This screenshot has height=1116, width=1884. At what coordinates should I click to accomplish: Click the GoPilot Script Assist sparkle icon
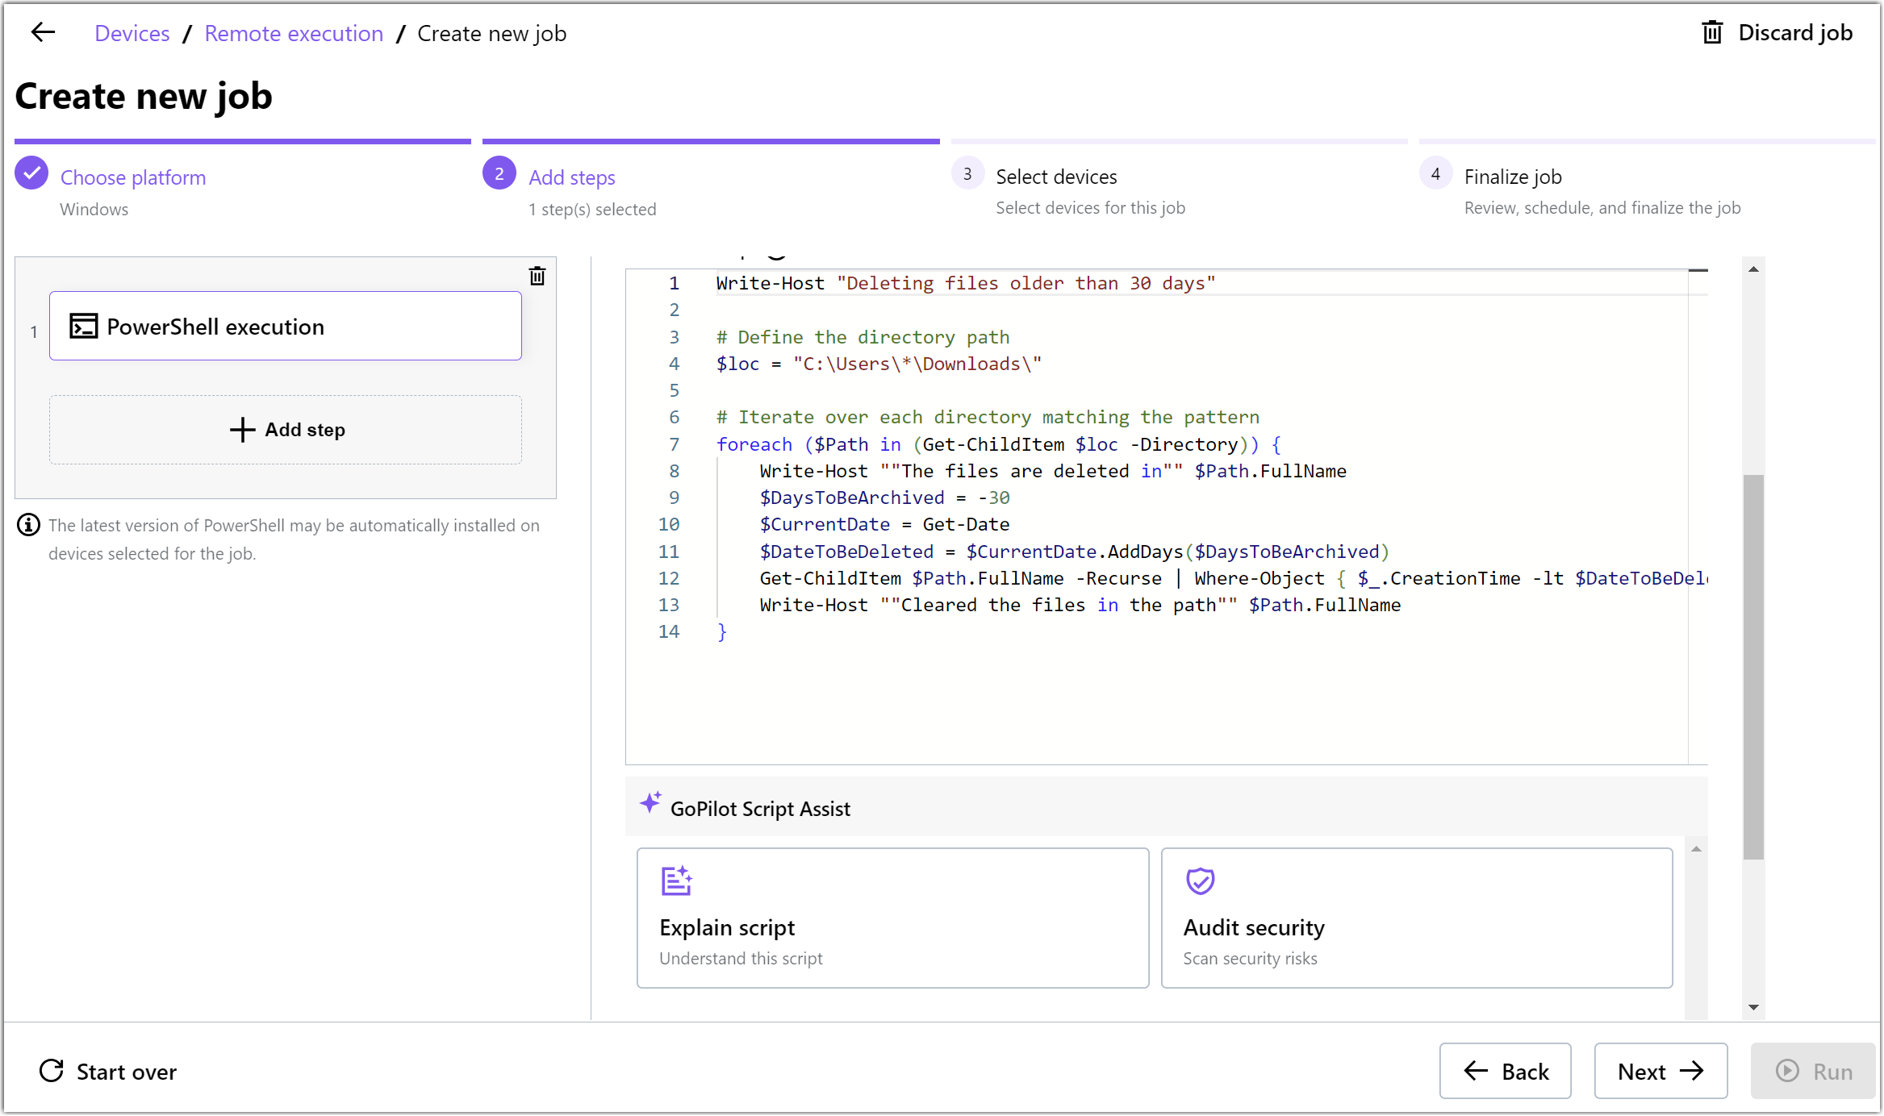(x=650, y=803)
